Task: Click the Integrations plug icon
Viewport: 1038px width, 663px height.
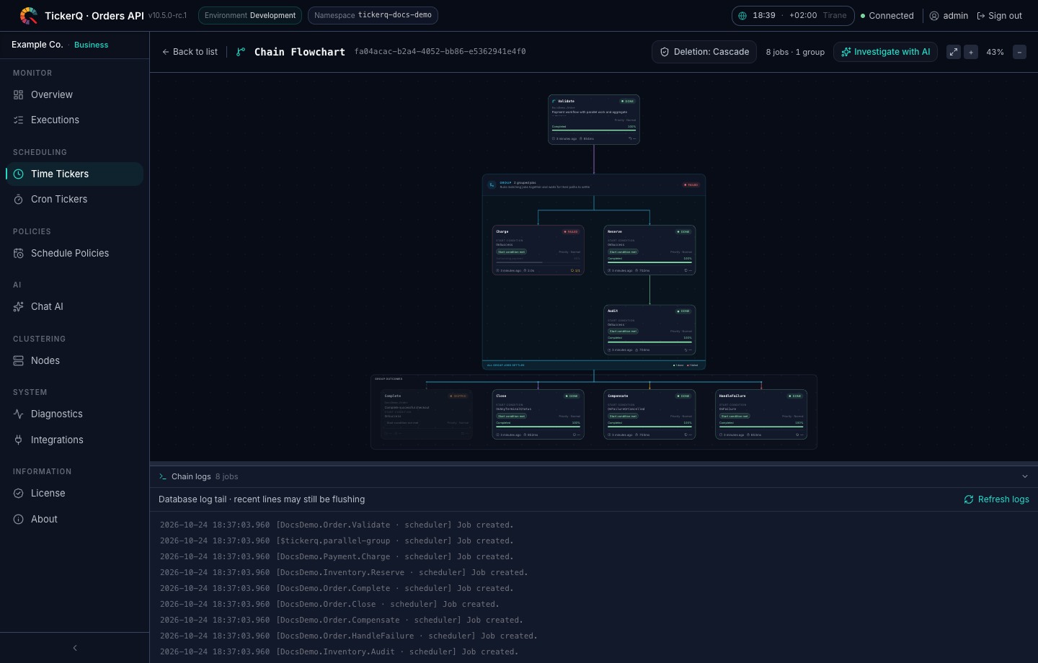Action: click(x=19, y=440)
